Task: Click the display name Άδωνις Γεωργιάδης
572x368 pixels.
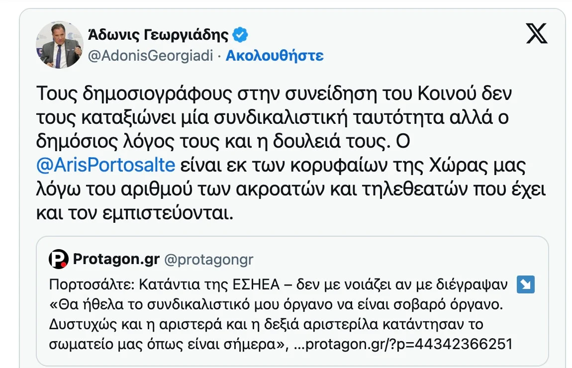Action: [x=158, y=35]
